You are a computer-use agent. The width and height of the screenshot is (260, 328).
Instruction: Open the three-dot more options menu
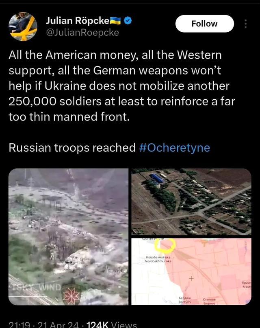tap(246, 24)
